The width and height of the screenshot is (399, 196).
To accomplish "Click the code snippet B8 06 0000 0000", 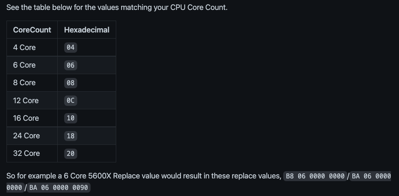I will click(315, 176).
